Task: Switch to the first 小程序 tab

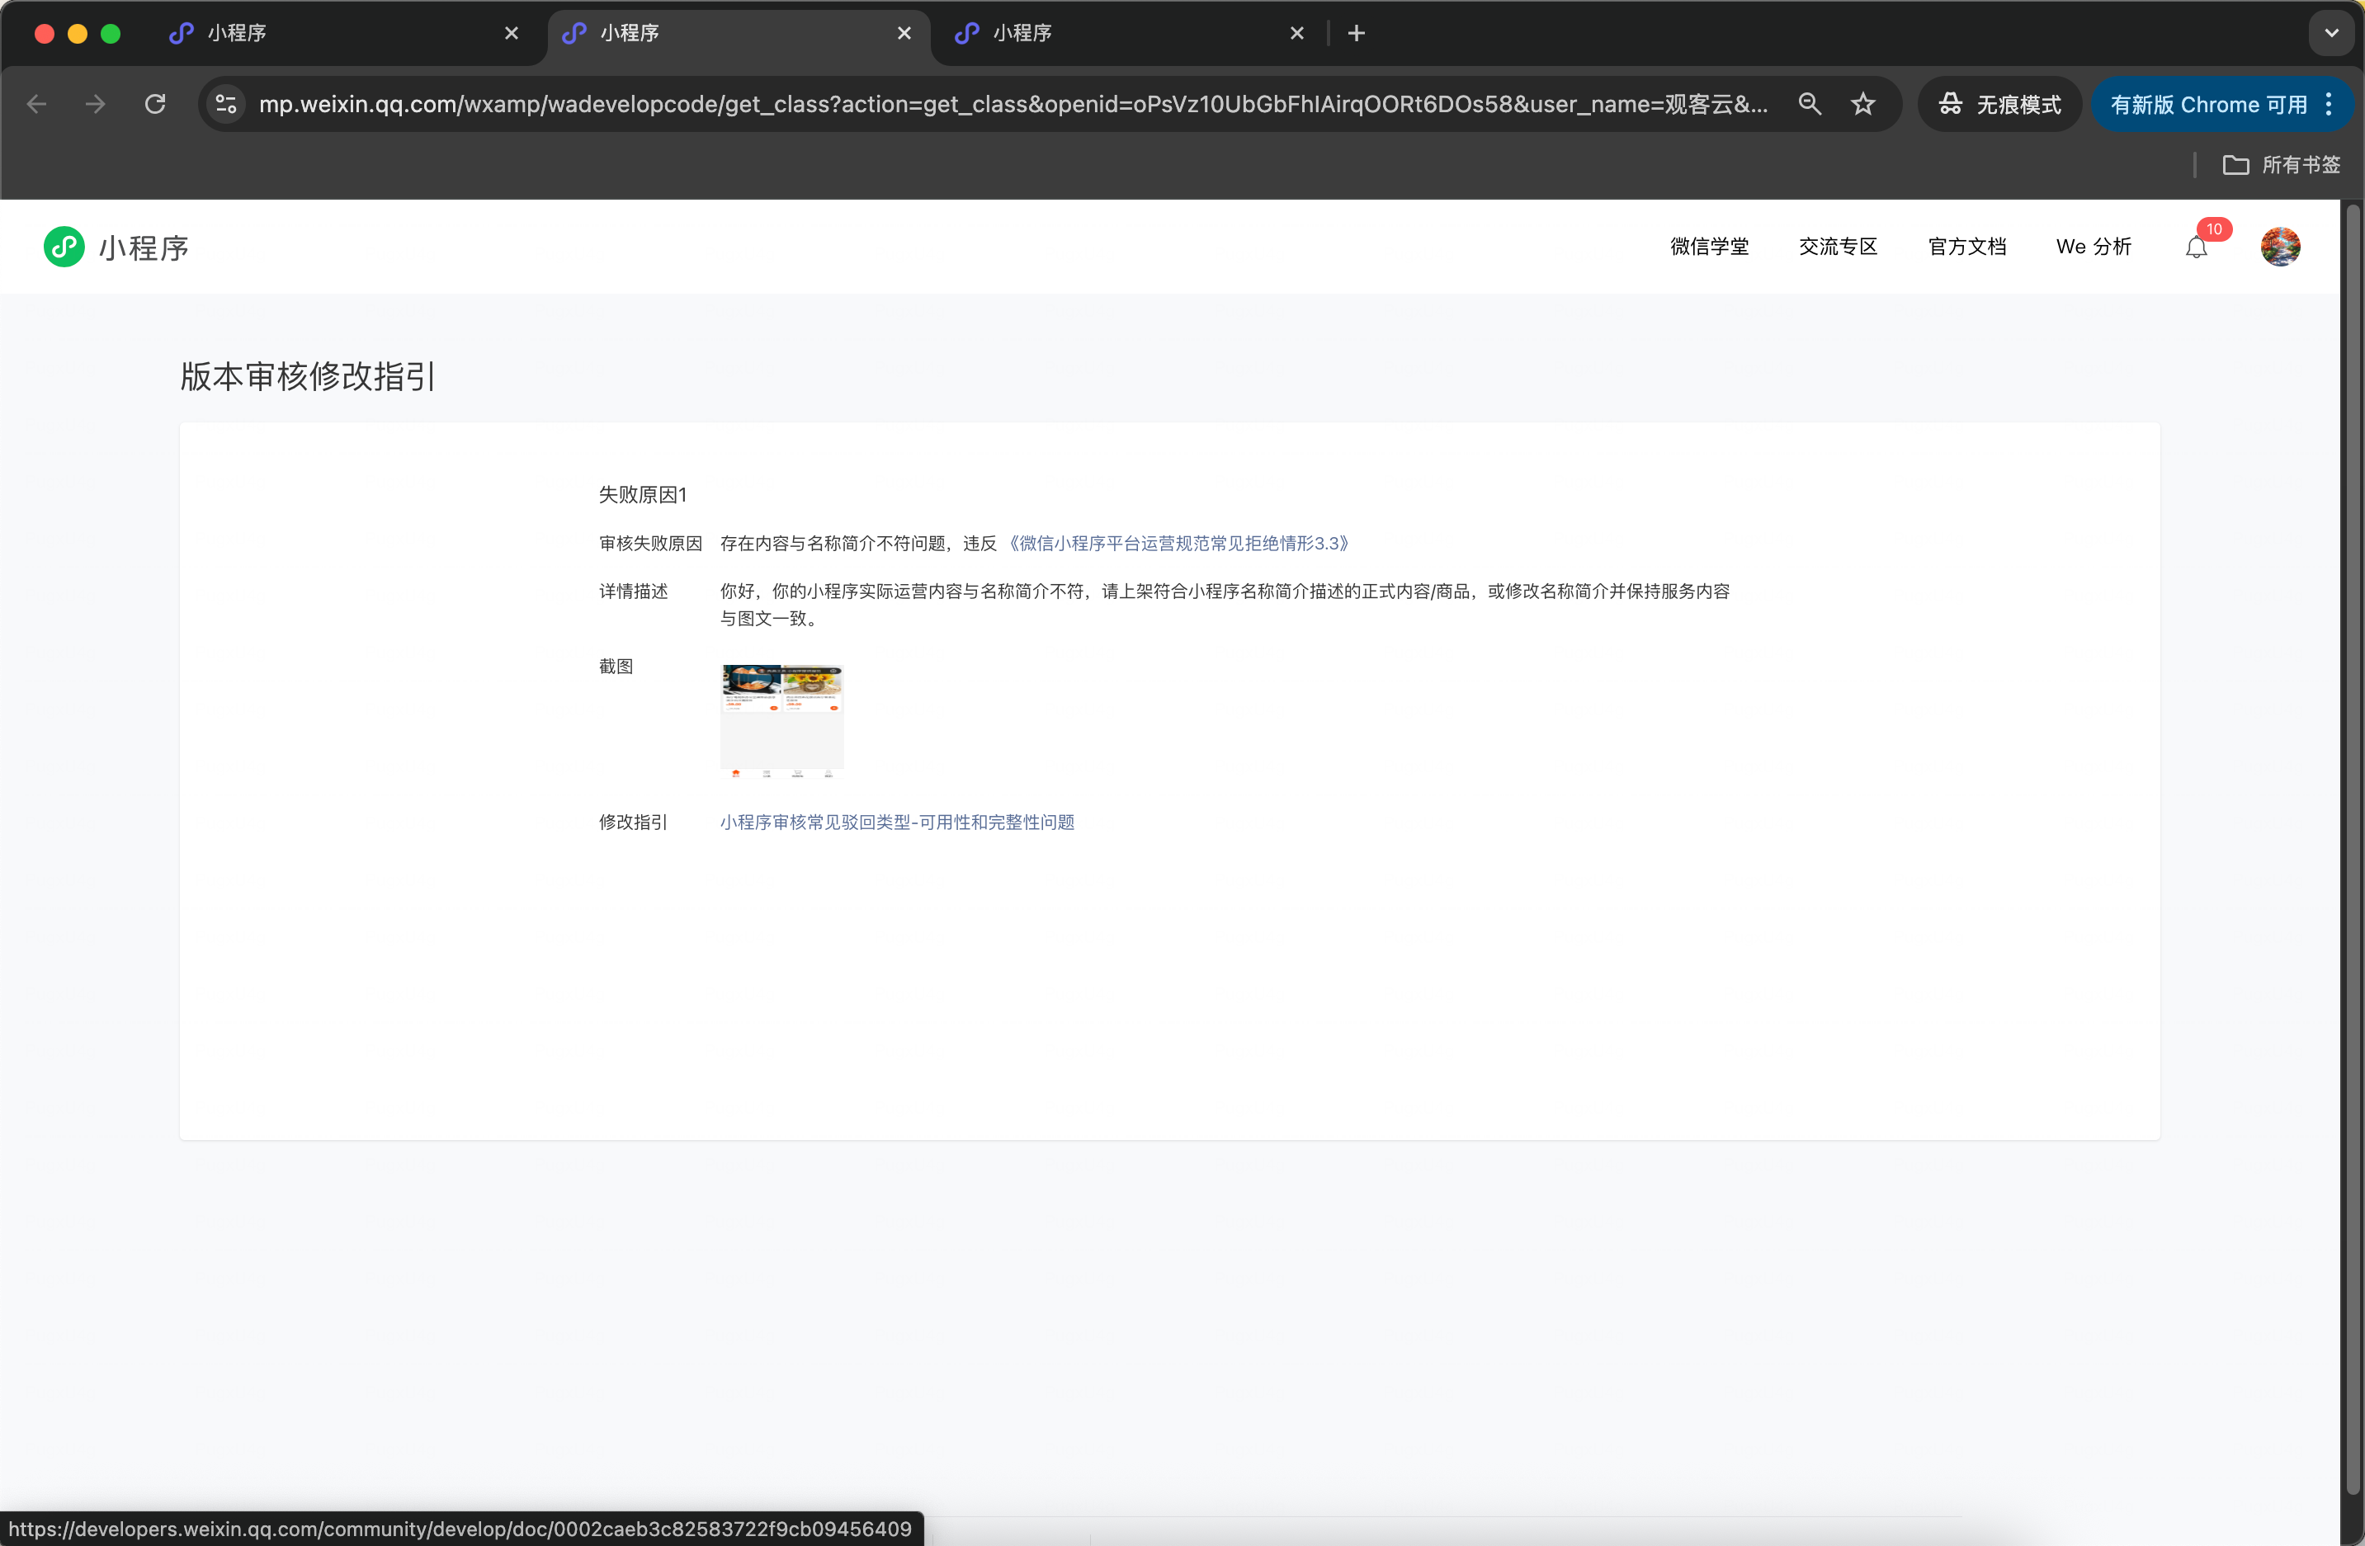Action: (338, 33)
